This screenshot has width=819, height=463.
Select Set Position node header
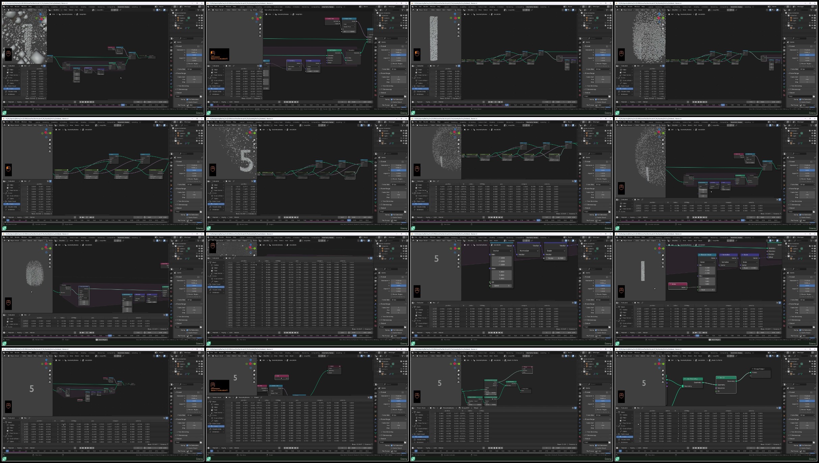334,50
